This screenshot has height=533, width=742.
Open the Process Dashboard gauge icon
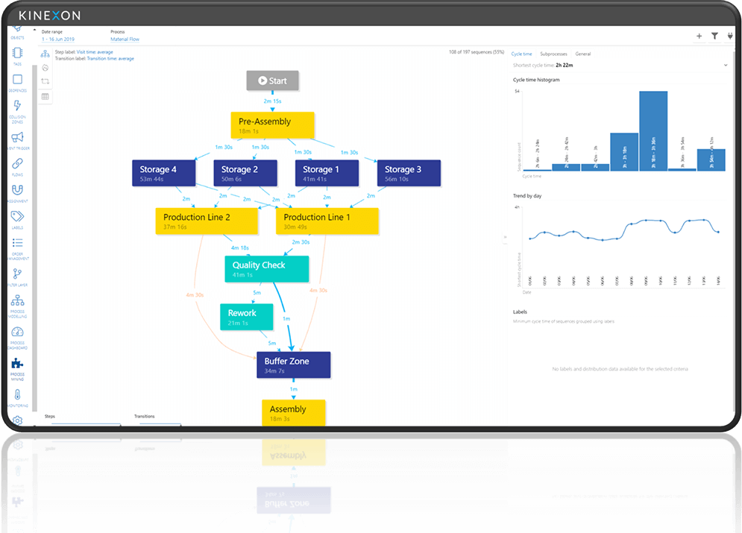click(x=18, y=332)
